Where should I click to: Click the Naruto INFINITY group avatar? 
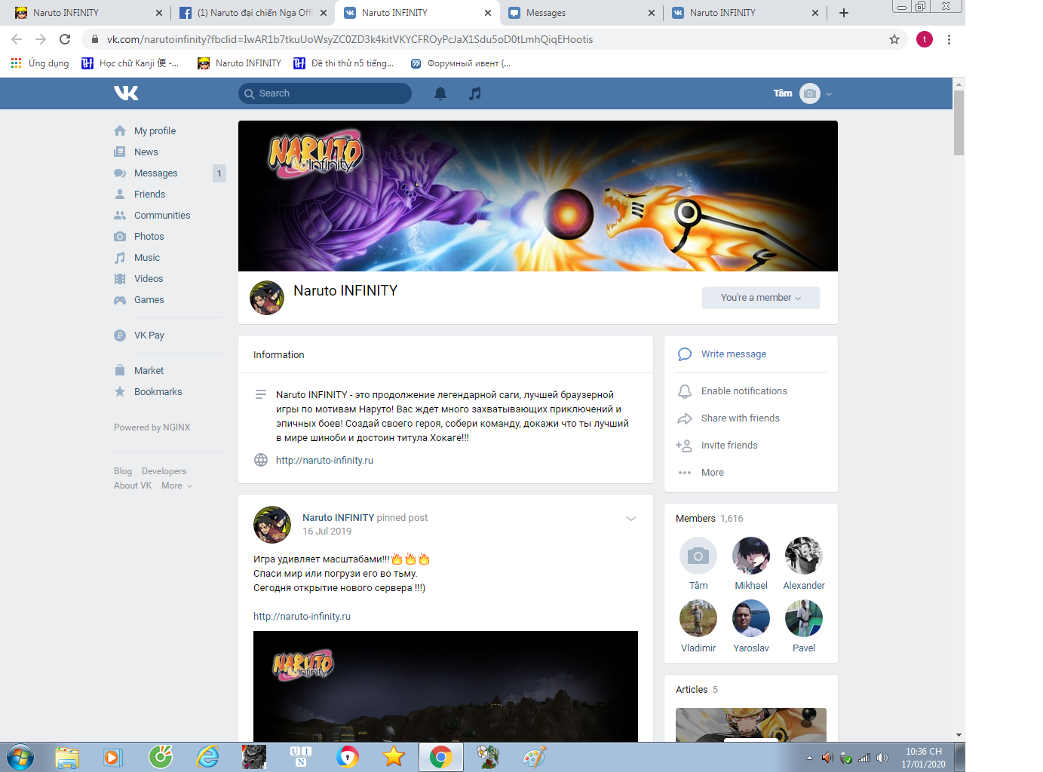point(267,298)
